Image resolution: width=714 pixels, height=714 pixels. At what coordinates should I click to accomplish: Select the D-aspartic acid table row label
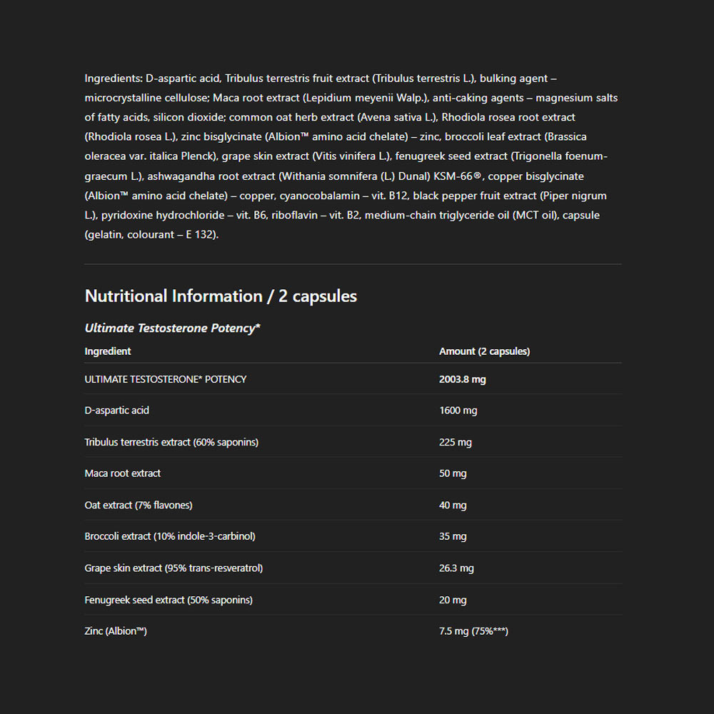click(x=117, y=411)
